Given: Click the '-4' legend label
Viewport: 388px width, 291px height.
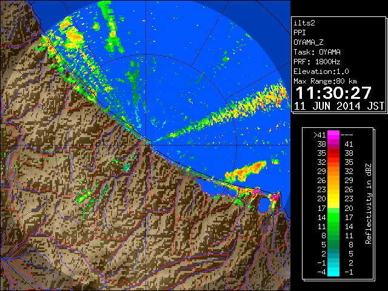Looking at the screenshot, I should point(321,272).
